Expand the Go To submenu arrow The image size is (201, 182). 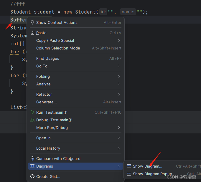[119, 66]
